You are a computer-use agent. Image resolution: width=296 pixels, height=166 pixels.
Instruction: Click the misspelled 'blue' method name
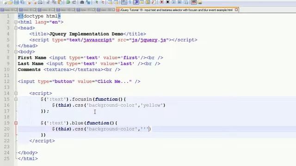click(x=78, y=123)
